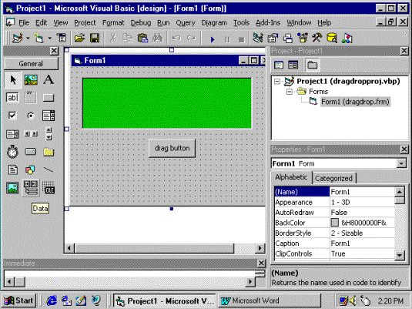
Task: Select the Timer control tool
Action: point(12,152)
